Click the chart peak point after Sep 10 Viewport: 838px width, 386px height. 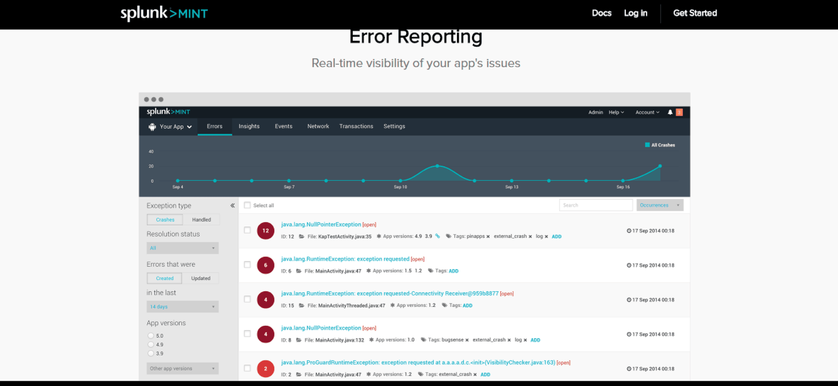[437, 166]
